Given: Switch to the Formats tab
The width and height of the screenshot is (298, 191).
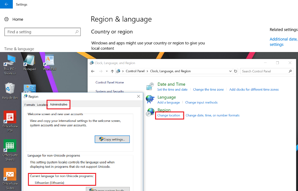Looking at the screenshot, I should pyautogui.click(x=29, y=105).
